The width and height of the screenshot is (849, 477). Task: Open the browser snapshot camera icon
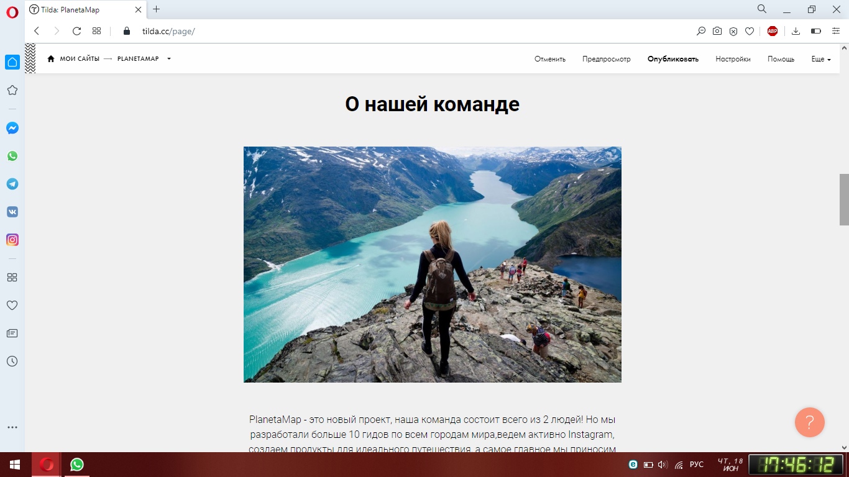[717, 31]
